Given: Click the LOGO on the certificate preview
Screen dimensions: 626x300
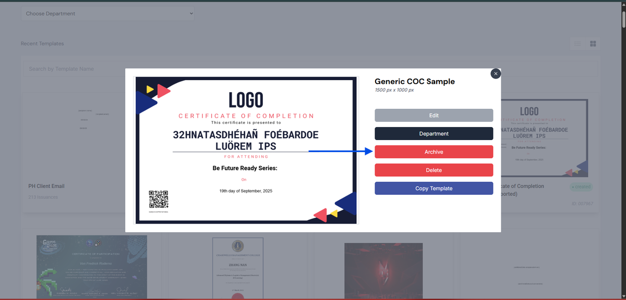Looking at the screenshot, I should [x=246, y=100].
